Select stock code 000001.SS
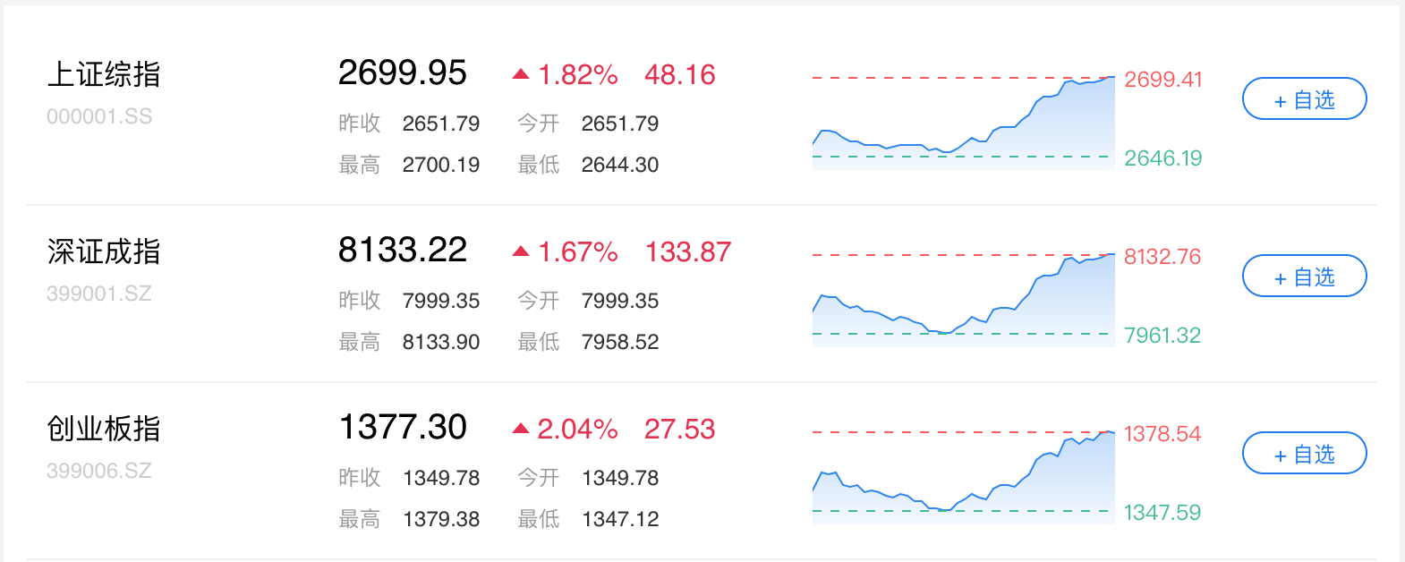The width and height of the screenshot is (1405, 562). tap(99, 116)
